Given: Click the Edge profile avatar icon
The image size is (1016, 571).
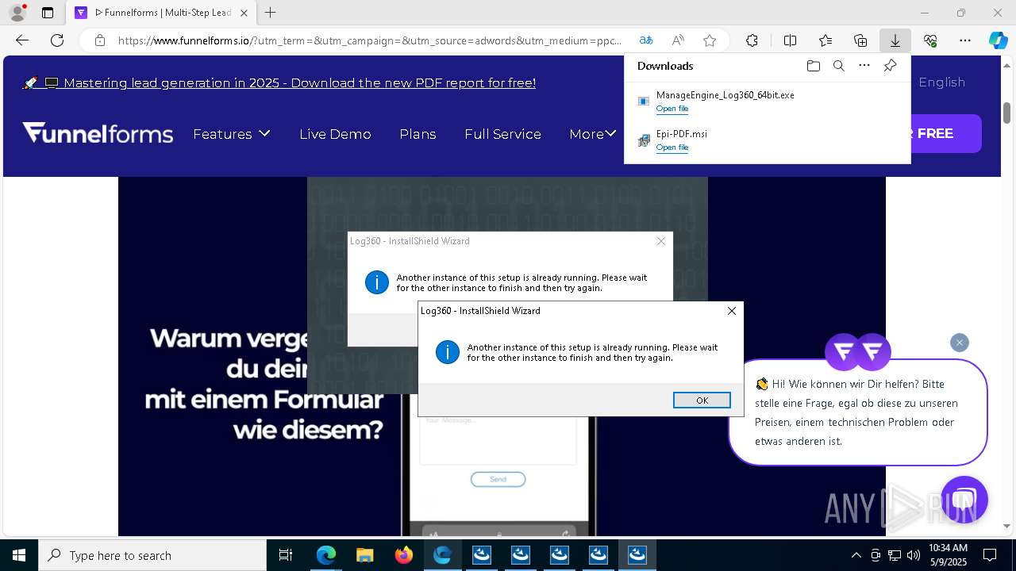Looking at the screenshot, I should pos(17,13).
